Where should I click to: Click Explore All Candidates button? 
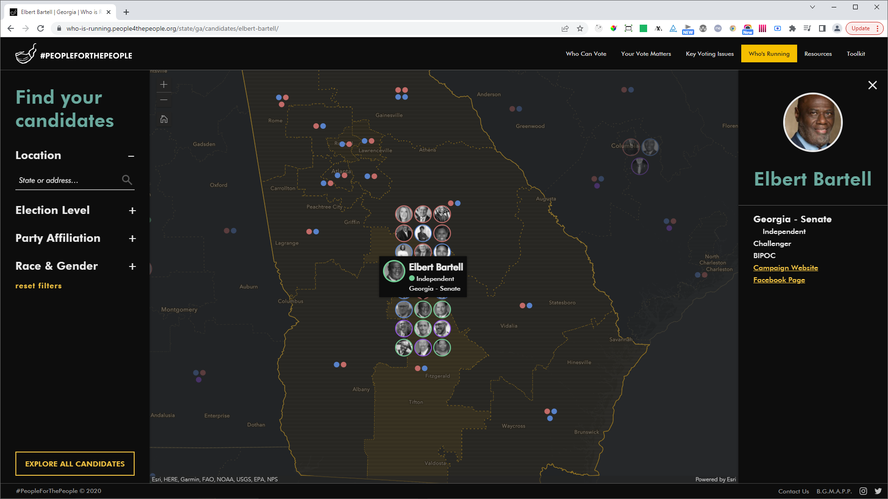coord(75,464)
